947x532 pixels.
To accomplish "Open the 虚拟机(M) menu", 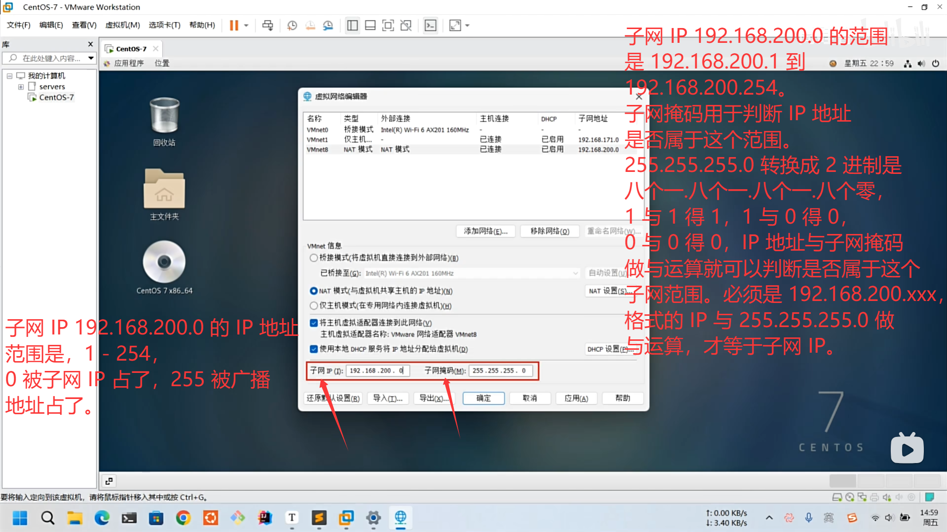I will [122, 25].
